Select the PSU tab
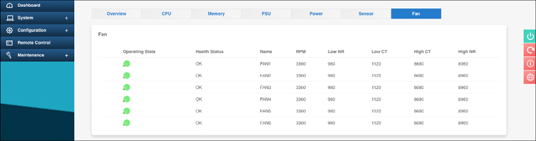 pyautogui.click(x=266, y=14)
